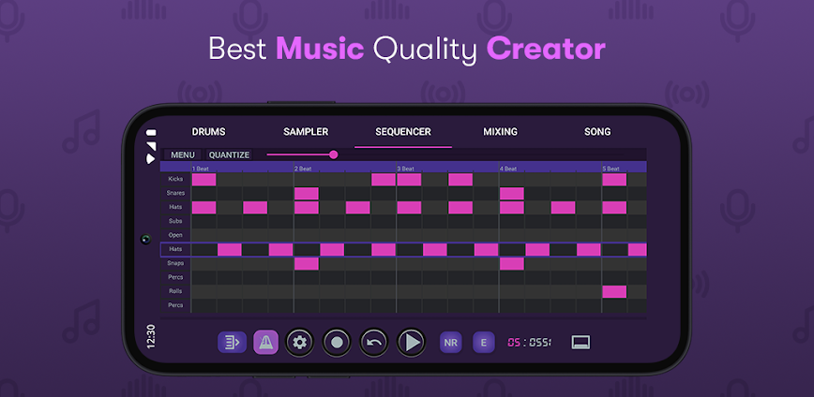Select the Hats label below Snares

pyautogui.click(x=175, y=207)
